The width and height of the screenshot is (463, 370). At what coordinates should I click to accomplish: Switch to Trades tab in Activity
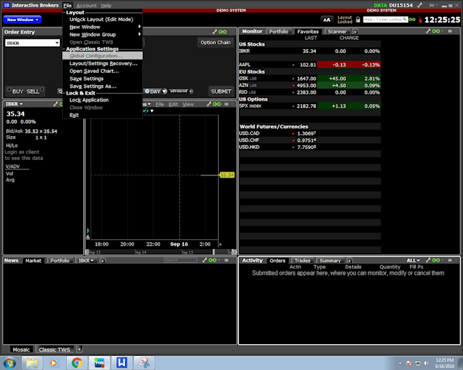[302, 260]
